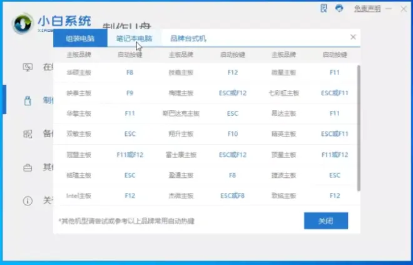Click the 致铭主板 cell
The height and width of the screenshot is (265, 413).
pyautogui.click(x=283, y=196)
